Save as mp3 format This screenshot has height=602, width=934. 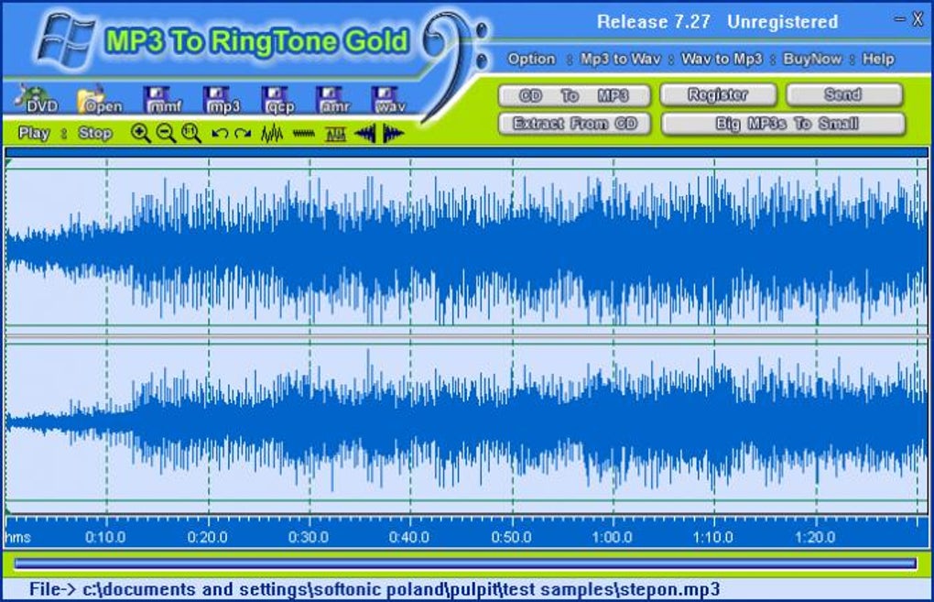click(x=223, y=100)
